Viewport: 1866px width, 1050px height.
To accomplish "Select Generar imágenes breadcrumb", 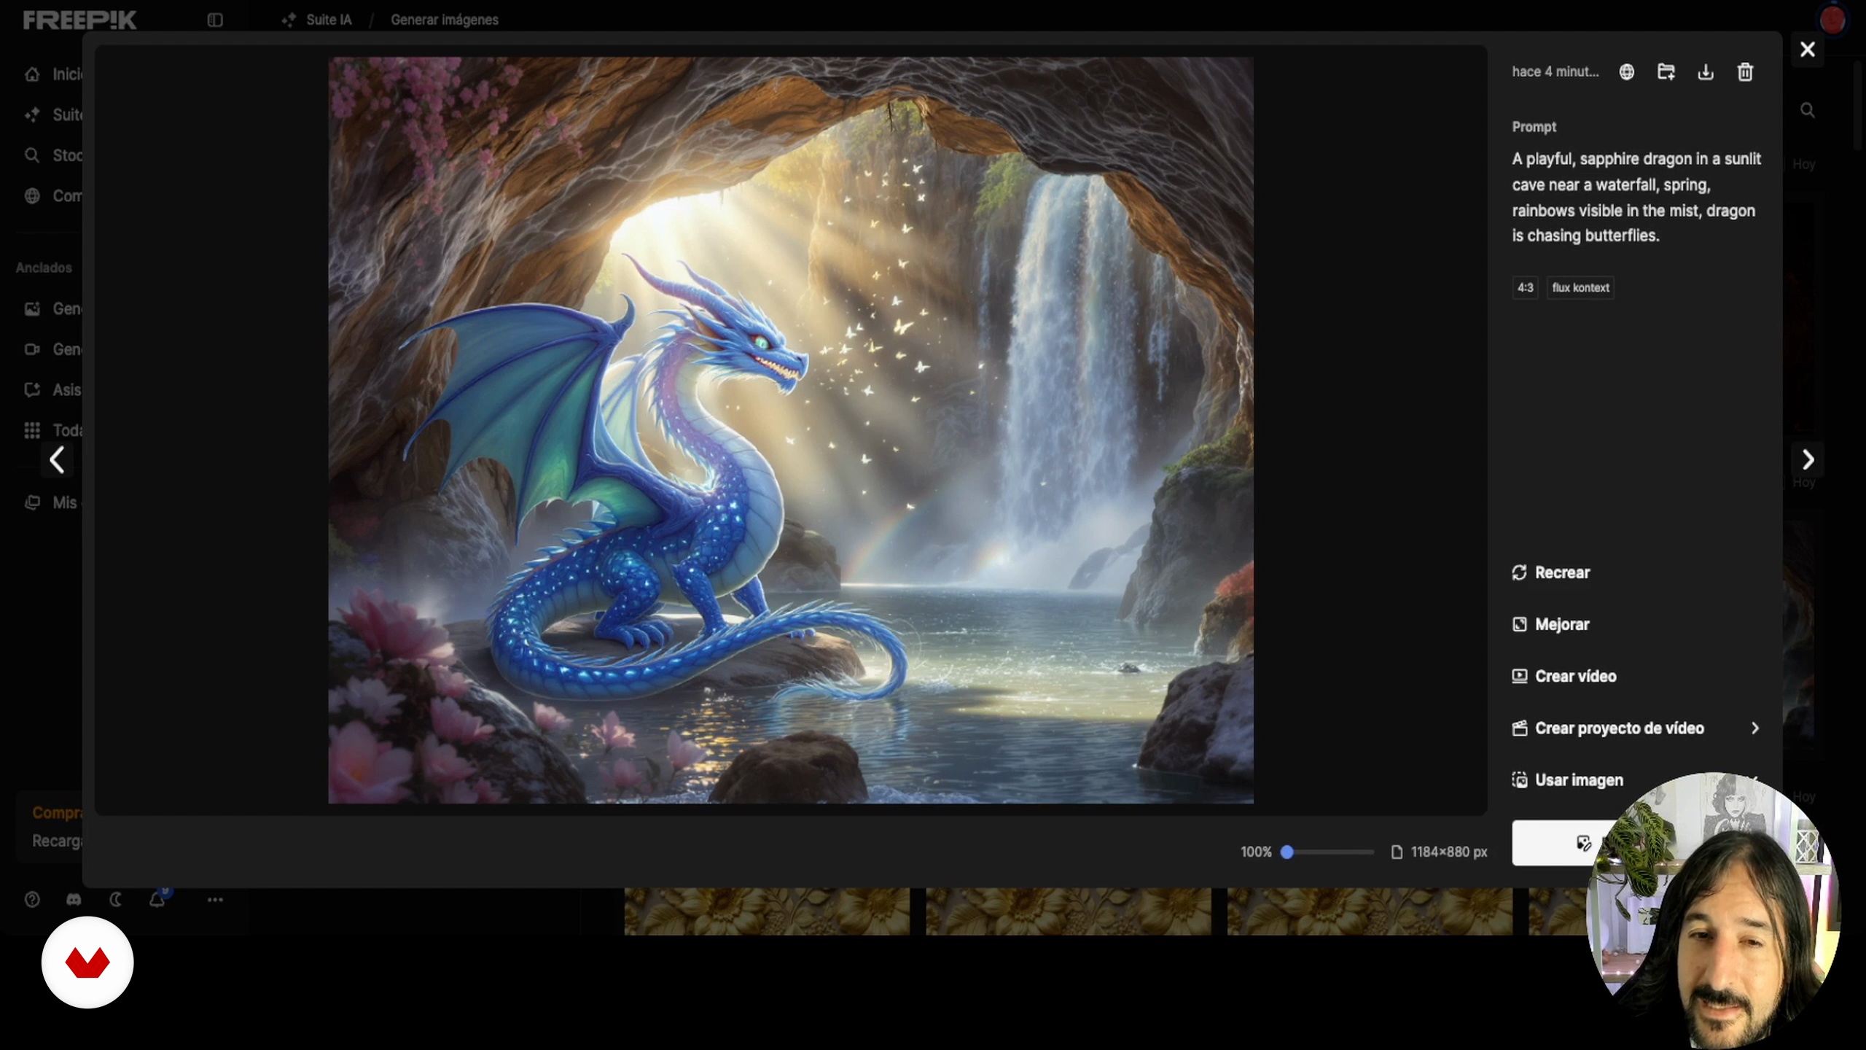I will (x=444, y=20).
